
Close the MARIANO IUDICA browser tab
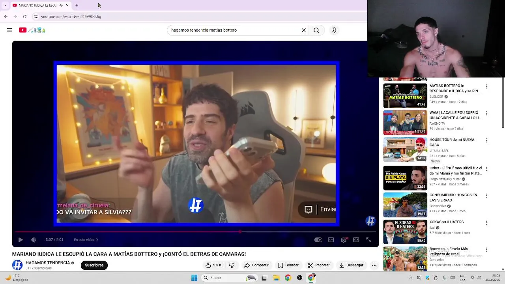[x=67, y=5]
